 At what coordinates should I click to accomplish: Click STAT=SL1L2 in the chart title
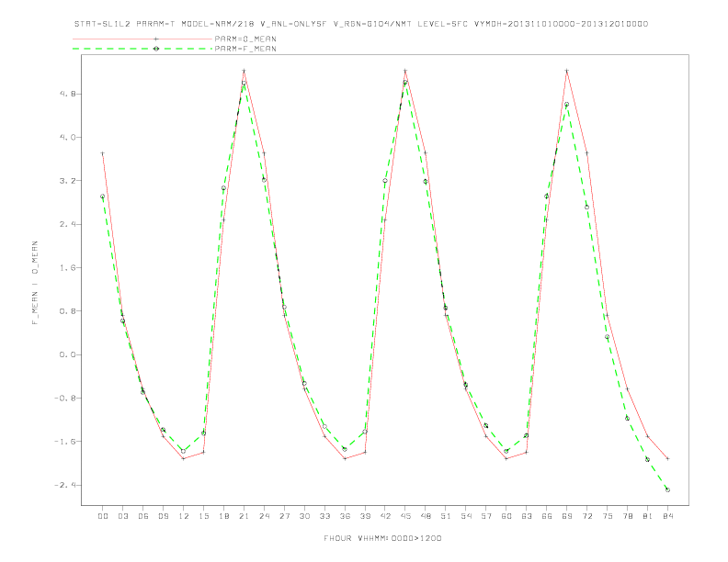pos(103,24)
